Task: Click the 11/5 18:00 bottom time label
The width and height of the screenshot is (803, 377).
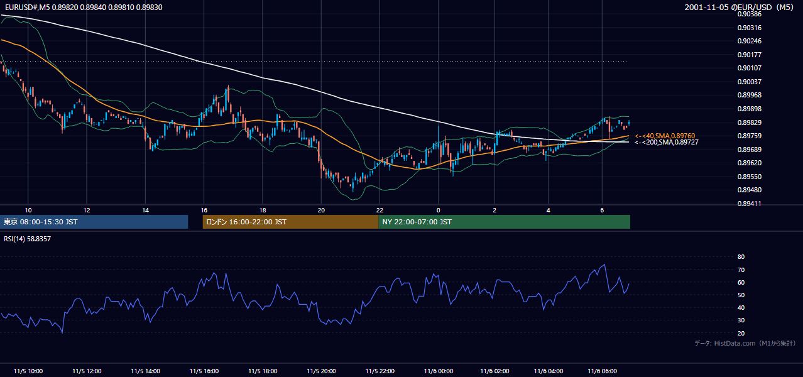Action: (263, 371)
